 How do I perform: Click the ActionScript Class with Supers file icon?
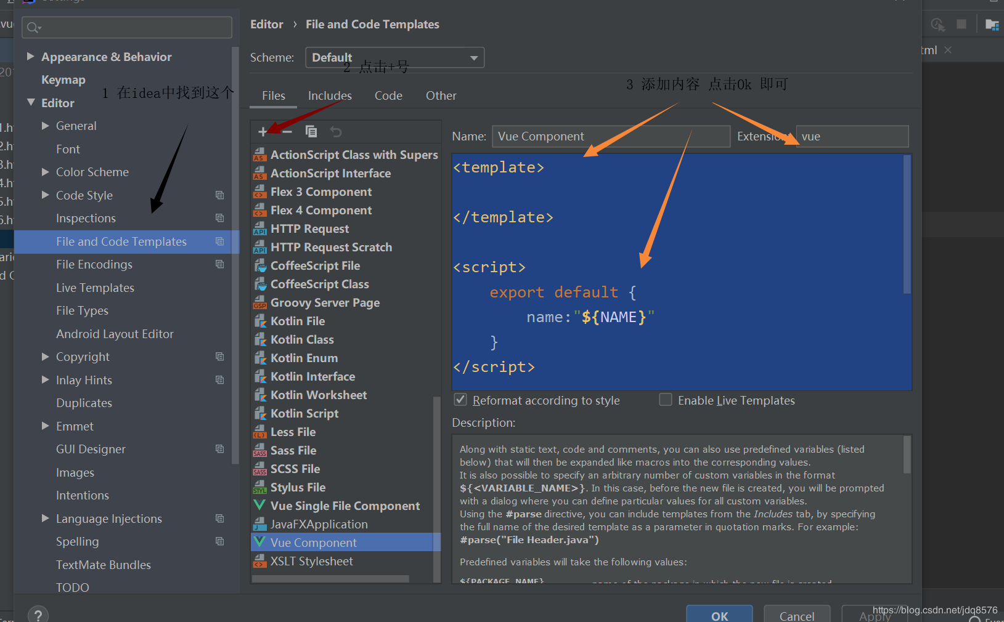(259, 155)
